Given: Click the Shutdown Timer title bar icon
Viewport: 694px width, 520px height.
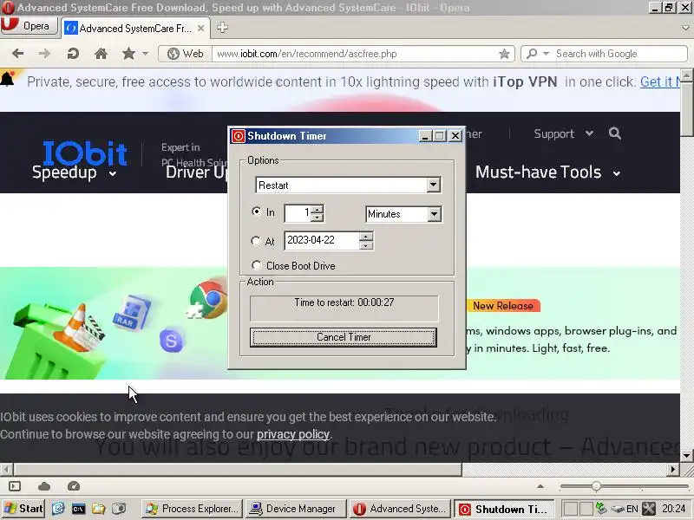Looking at the screenshot, I should pos(238,136).
